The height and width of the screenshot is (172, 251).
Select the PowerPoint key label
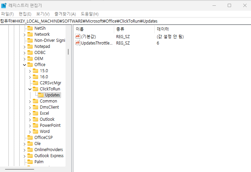coord(50,125)
